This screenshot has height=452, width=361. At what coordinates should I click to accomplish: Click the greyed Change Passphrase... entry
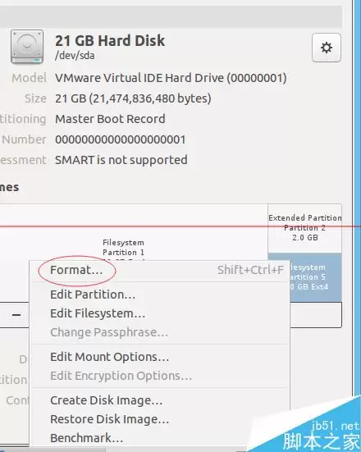click(x=160, y=332)
